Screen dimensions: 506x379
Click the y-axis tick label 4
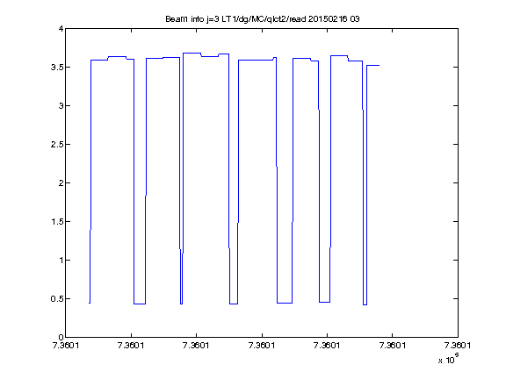click(x=61, y=29)
